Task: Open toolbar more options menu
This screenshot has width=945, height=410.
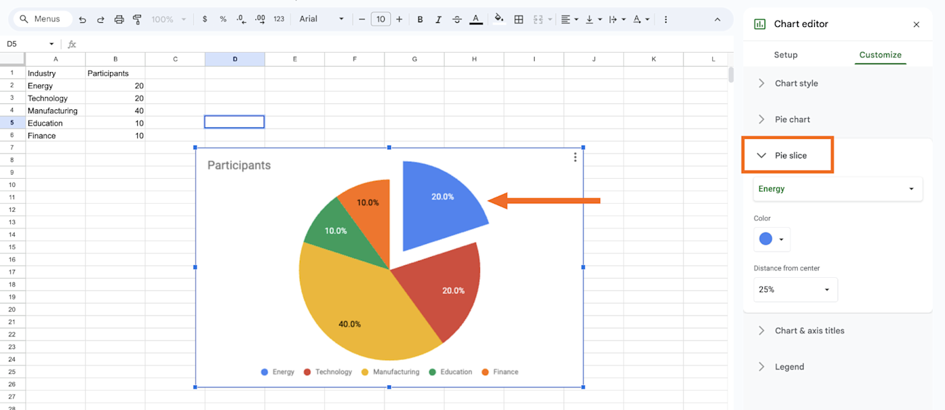Action: click(x=666, y=20)
